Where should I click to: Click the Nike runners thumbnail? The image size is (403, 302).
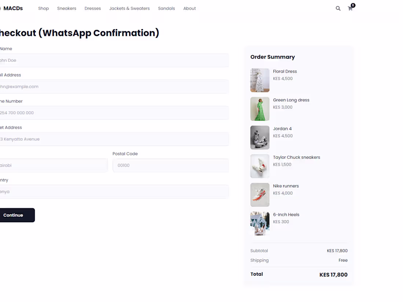(260, 194)
